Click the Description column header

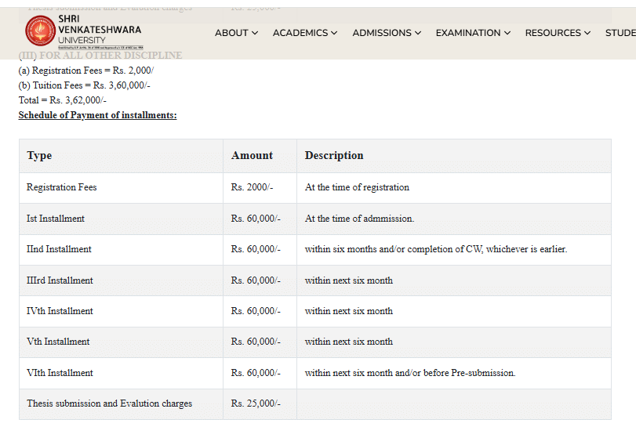[x=334, y=156]
